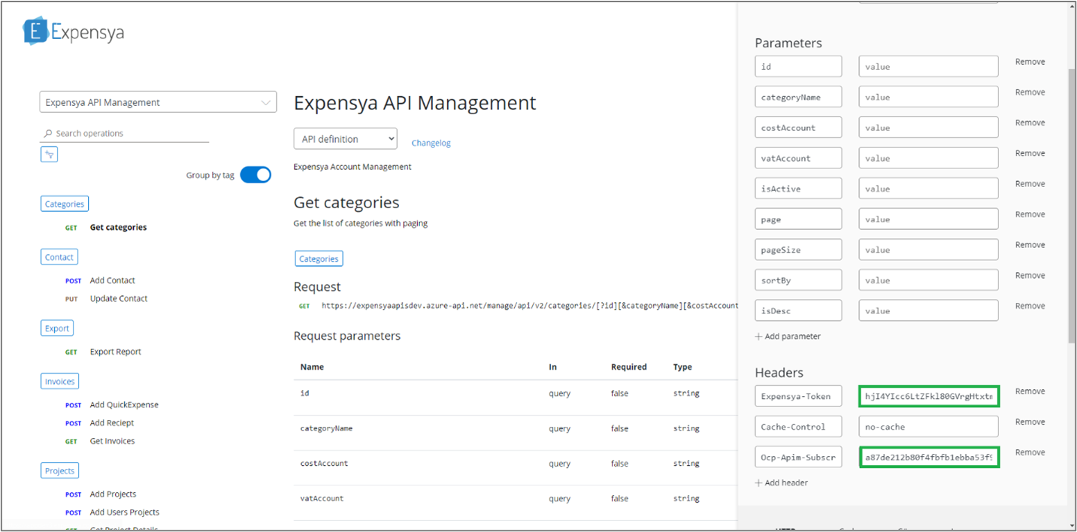Image resolution: width=1077 pixels, height=532 pixels.
Task: Click the Required column header
Action: tap(628, 367)
